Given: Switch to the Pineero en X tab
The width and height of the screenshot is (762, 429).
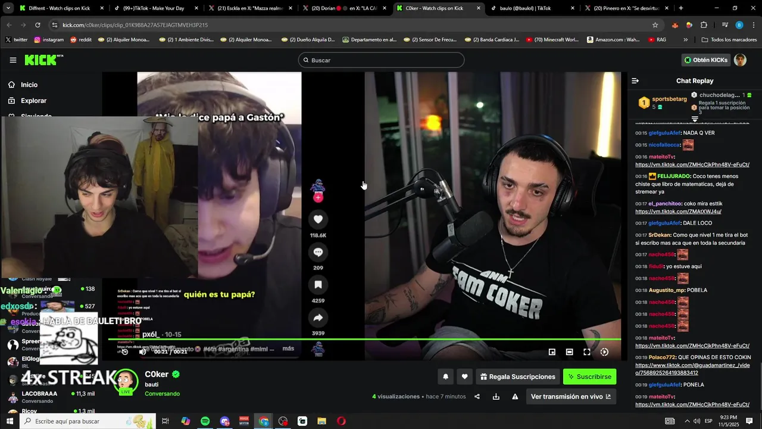Looking at the screenshot, I should coord(627,8).
